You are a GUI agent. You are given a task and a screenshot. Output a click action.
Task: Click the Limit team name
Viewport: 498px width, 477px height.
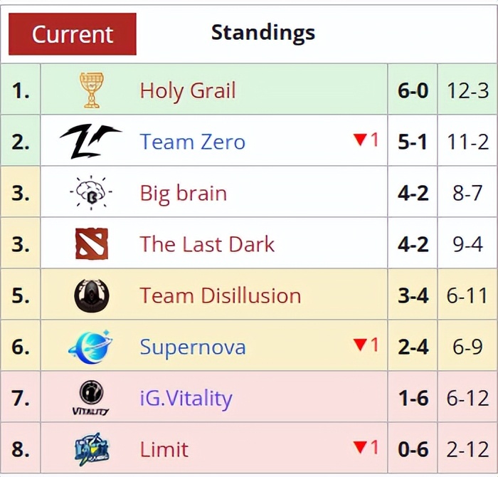pos(164,449)
